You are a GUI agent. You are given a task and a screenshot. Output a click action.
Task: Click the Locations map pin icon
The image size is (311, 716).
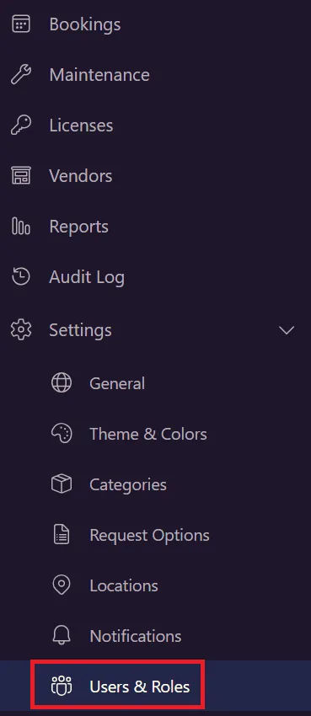62,585
